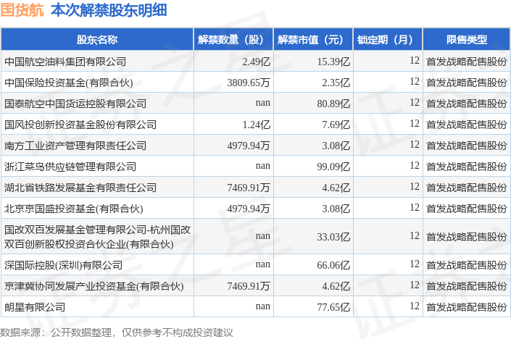Click the 国货航 title text
511x339 pixels.
pos(22,10)
